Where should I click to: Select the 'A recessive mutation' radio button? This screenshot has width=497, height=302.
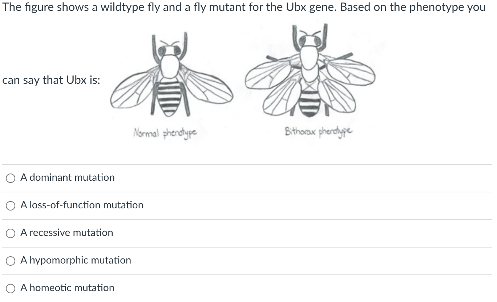click(11, 233)
